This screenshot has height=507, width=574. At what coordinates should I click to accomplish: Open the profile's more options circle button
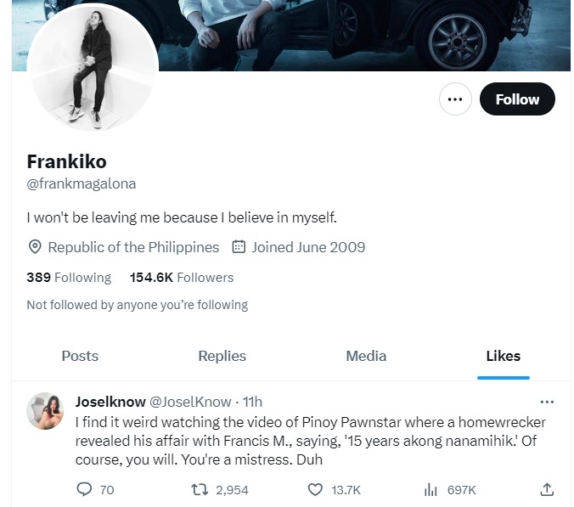click(x=455, y=99)
